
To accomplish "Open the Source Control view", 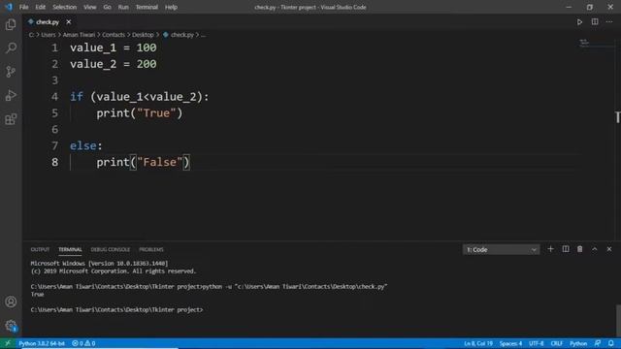I will (x=11, y=72).
